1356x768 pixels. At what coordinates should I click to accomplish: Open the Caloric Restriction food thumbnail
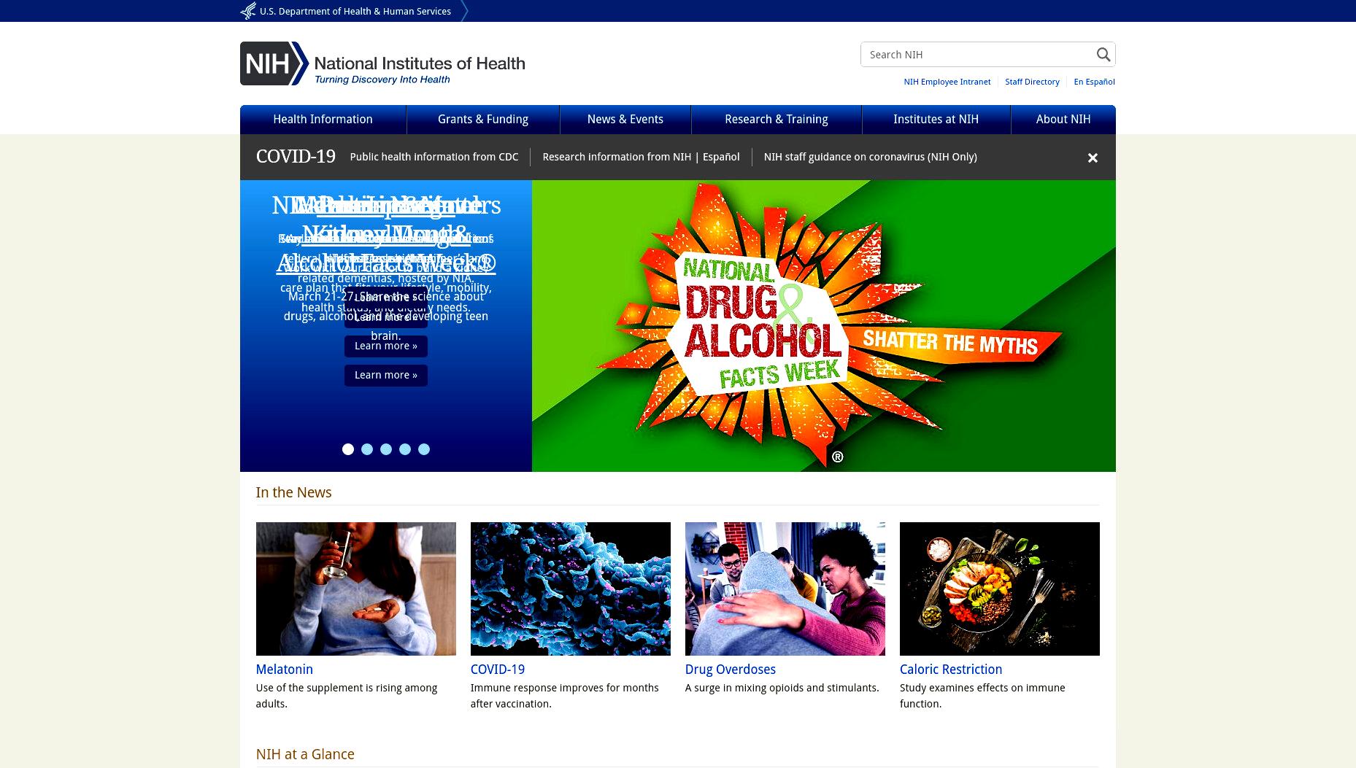point(1000,589)
